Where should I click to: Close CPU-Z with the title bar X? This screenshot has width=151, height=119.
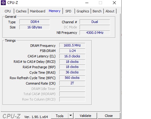tap(114, 3)
